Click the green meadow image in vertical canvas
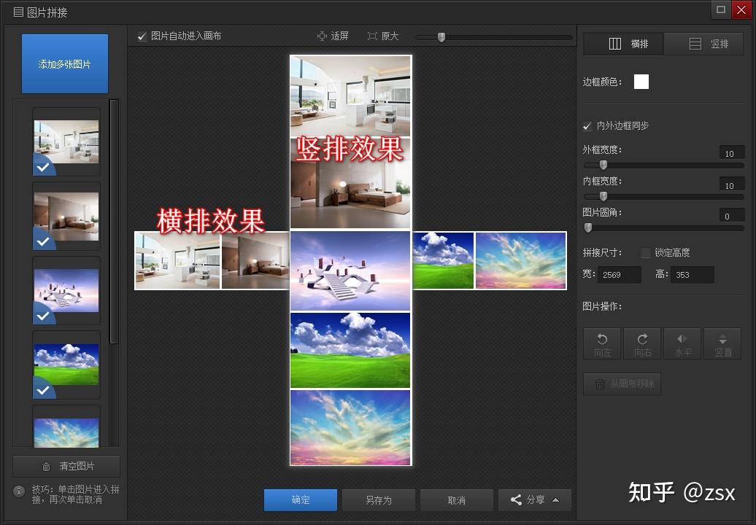Image resolution: width=756 pixels, height=525 pixels. [350, 350]
